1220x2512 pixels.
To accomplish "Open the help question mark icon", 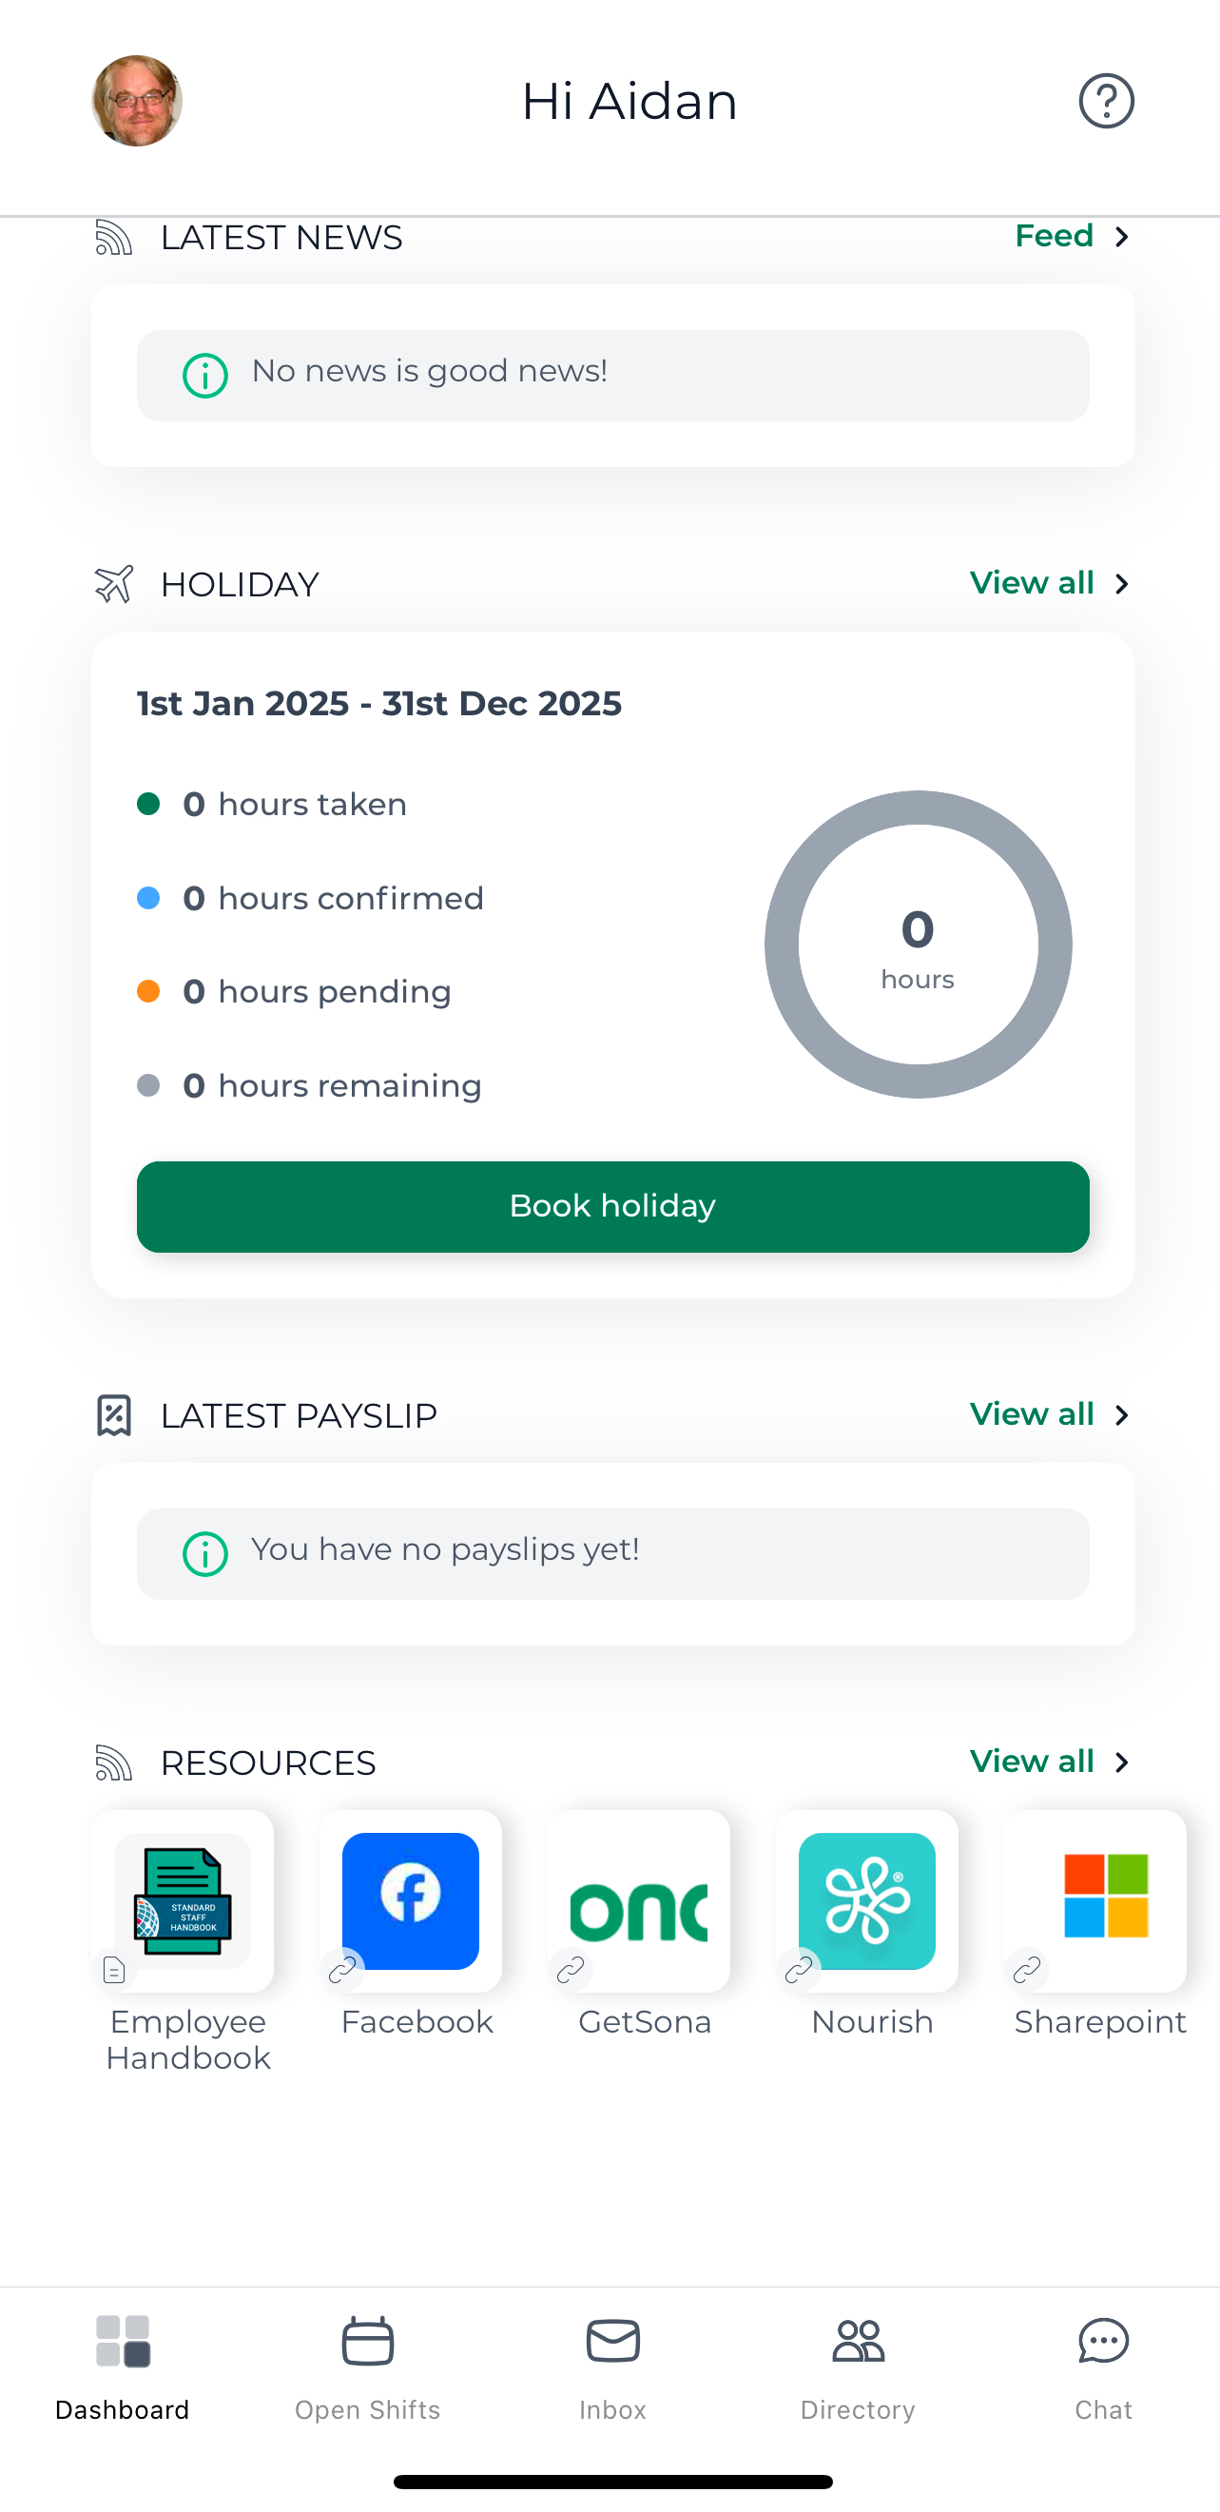I will tap(1106, 102).
